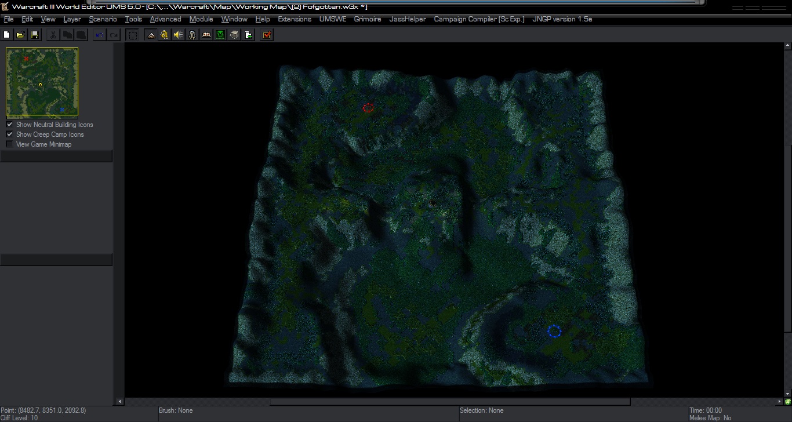Open the Edit menu
Image resolution: width=792 pixels, height=422 pixels.
(27, 19)
